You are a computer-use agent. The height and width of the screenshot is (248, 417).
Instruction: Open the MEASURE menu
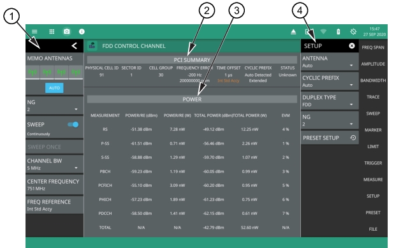373,179
